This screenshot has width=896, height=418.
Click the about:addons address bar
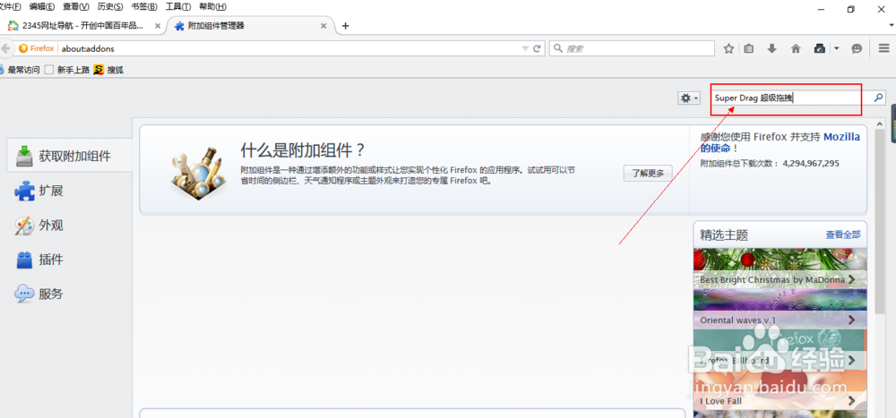291,48
